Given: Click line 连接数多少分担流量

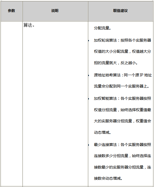Looking at the screenshot, I should tap(122, 156).
